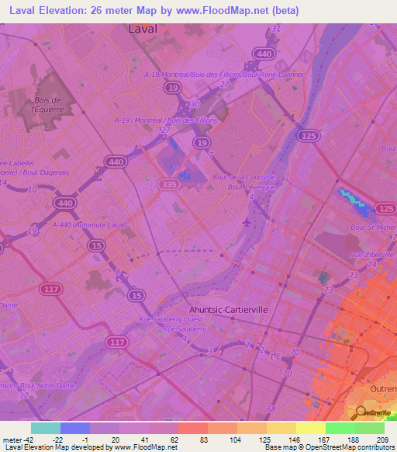
Task: Click the Route 125 shield on the river bridge
Action: click(x=309, y=136)
